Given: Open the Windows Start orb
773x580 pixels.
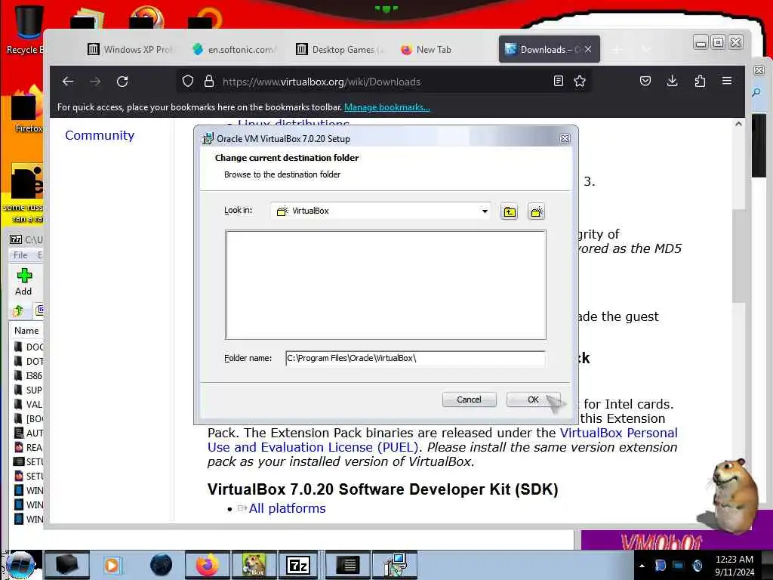Looking at the screenshot, I should [x=20, y=565].
